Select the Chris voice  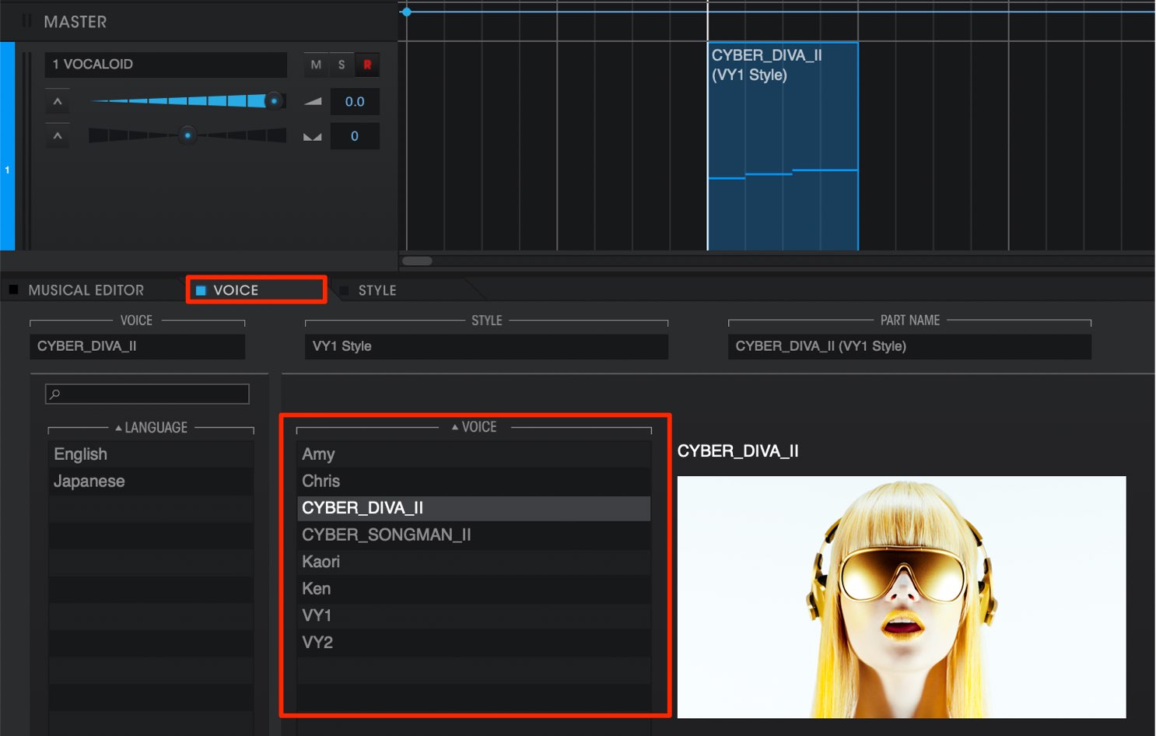474,482
